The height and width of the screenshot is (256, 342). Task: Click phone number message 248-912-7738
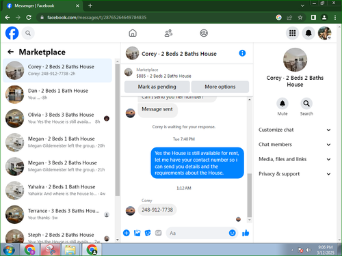[157, 210]
